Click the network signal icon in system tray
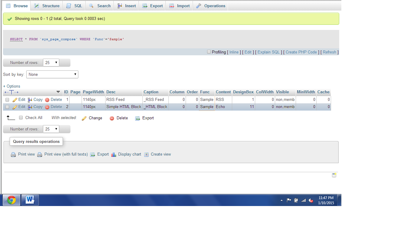413x232 pixels. 304,200
